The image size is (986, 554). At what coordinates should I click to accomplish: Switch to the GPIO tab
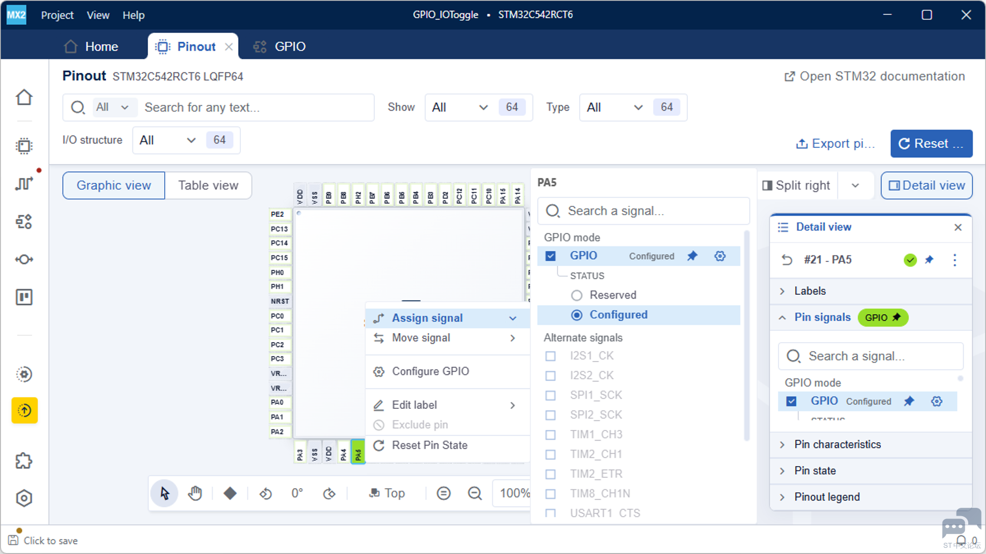280,46
